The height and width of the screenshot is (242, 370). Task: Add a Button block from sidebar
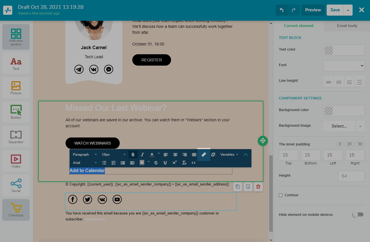(x=16, y=112)
